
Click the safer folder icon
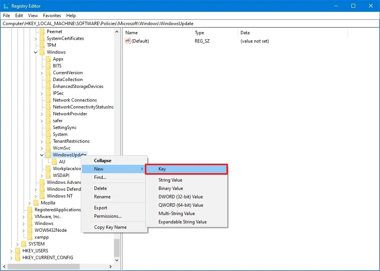(48, 121)
